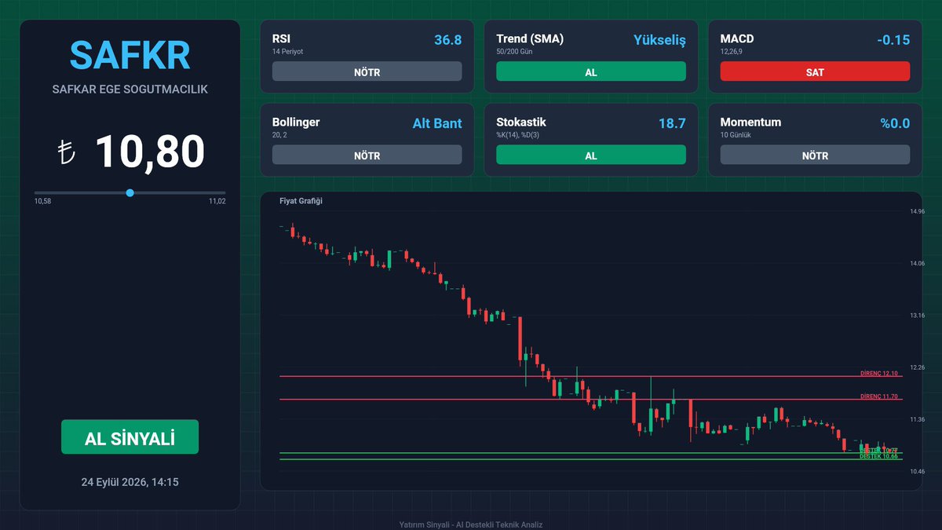Viewport: 942px width, 530px height.
Task: Click the DESTEK 10.66 support label
Action: pyautogui.click(x=879, y=456)
